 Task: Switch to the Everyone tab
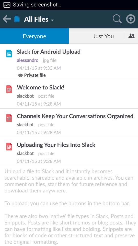click(34, 36)
